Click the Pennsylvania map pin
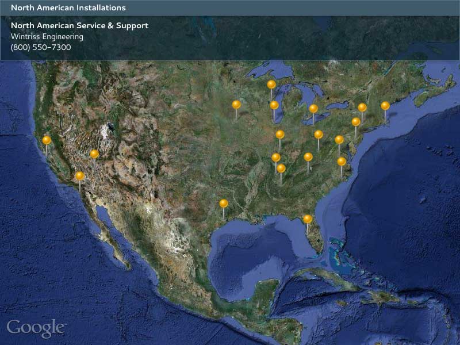The image size is (460, 345). pos(356,122)
